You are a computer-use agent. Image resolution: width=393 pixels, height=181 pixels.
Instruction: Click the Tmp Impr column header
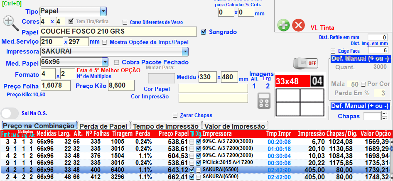(279, 134)
